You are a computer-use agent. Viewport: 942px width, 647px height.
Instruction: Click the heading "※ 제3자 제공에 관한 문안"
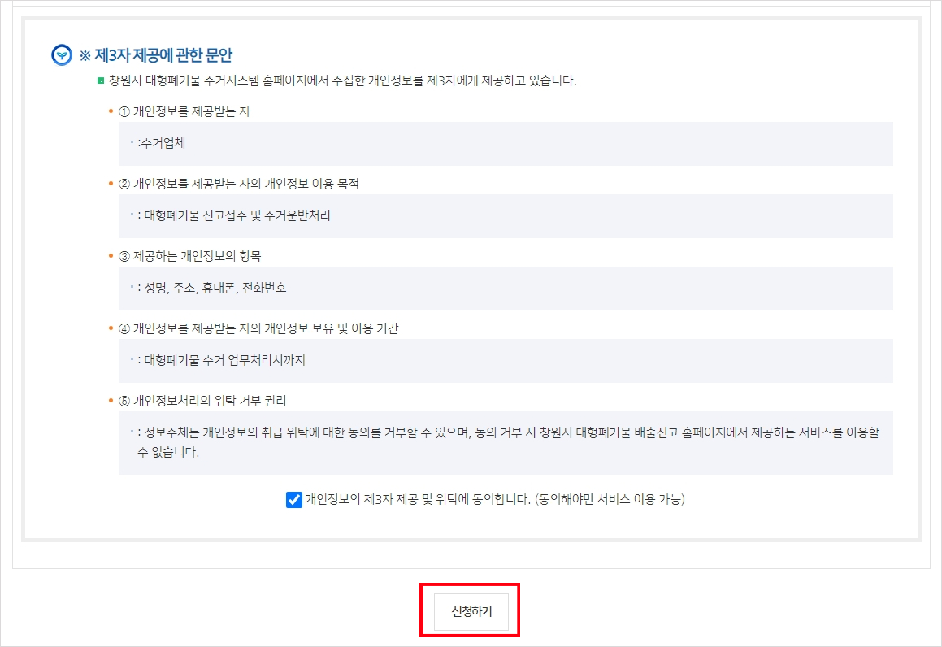pyautogui.click(x=156, y=54)
